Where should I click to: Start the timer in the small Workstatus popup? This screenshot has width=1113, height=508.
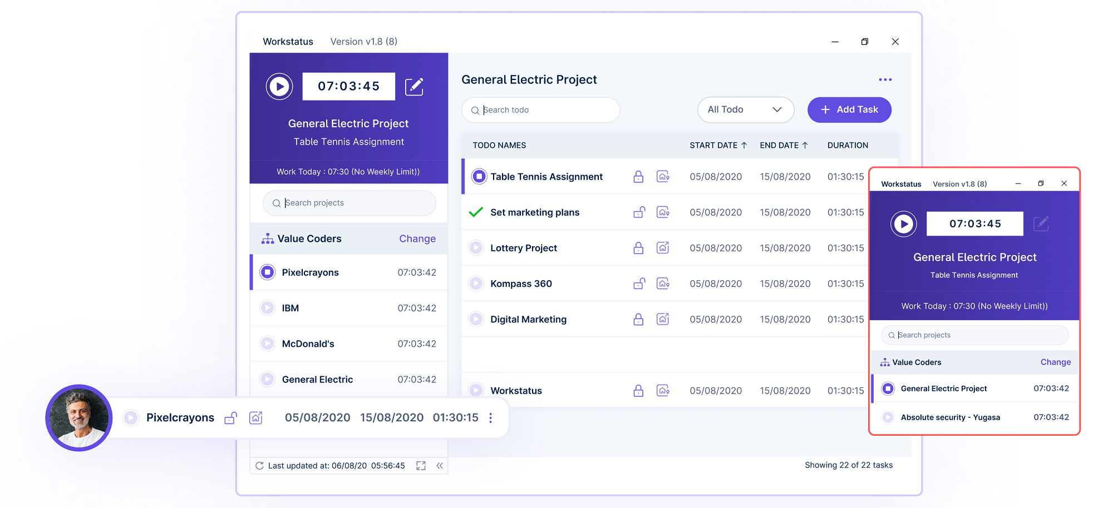tap(904, 224)
